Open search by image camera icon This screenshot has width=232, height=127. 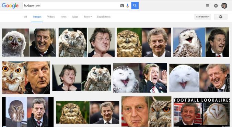pos(122,5)
